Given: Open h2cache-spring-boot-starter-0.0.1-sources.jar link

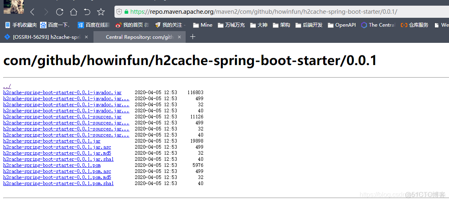Looking at the screenshot, I should pyautogui.click(x=62, y=117).
